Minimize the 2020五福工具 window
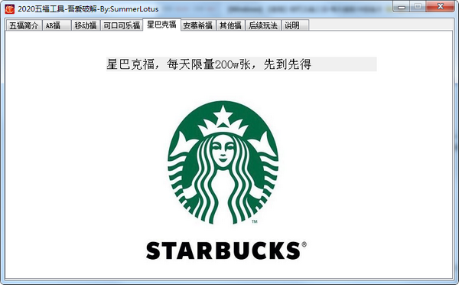The height and width of the screenshot is (285, 459). pos(402,6)
